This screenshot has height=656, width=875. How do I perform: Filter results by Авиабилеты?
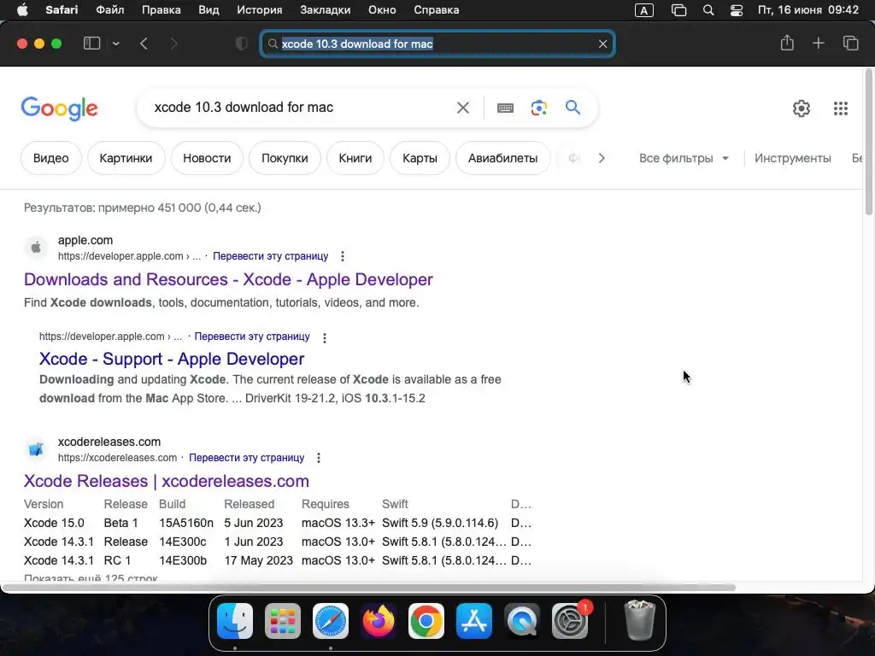click(502, 158)
